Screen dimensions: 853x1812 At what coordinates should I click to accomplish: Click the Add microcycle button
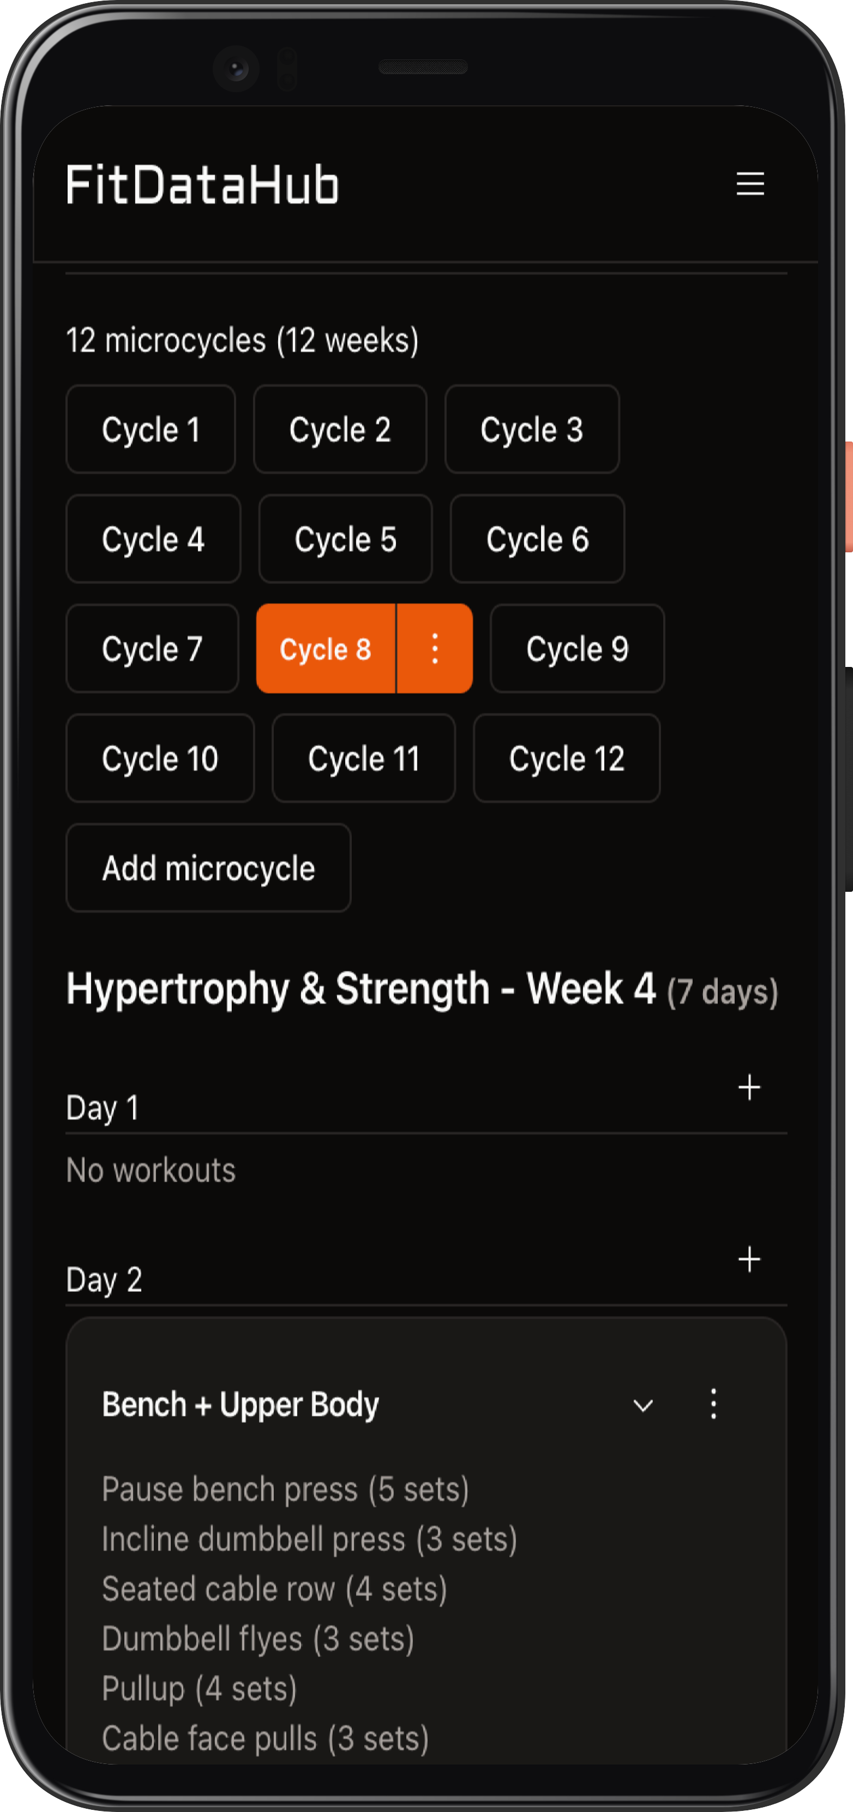point(209,868)
